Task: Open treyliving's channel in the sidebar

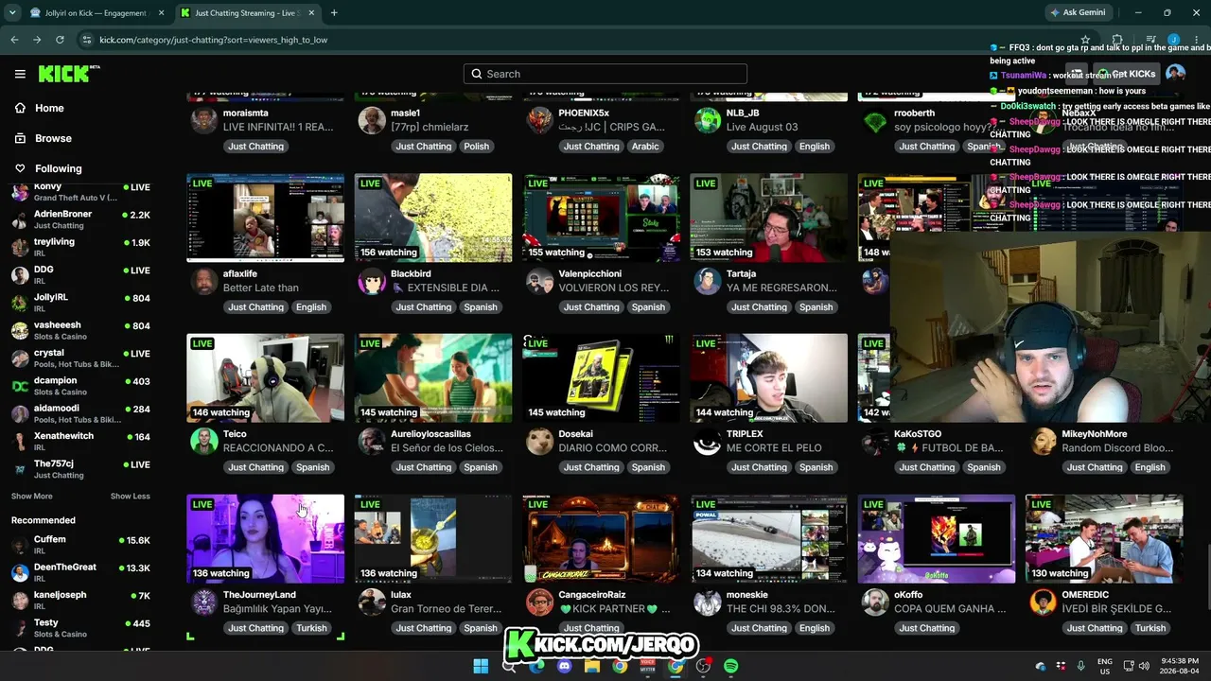Action: coord(80,247)
